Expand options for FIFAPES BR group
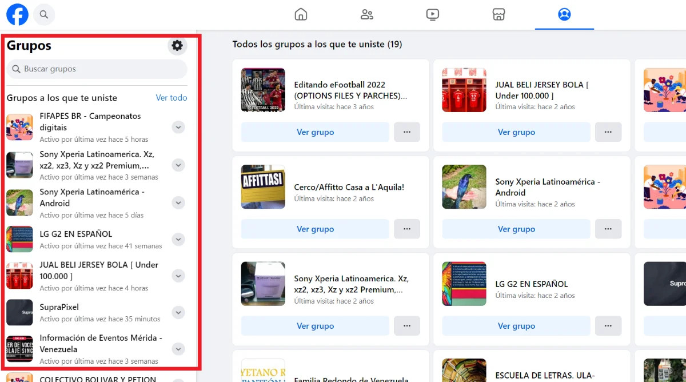The image size is (686, 382). pos(178,128)
